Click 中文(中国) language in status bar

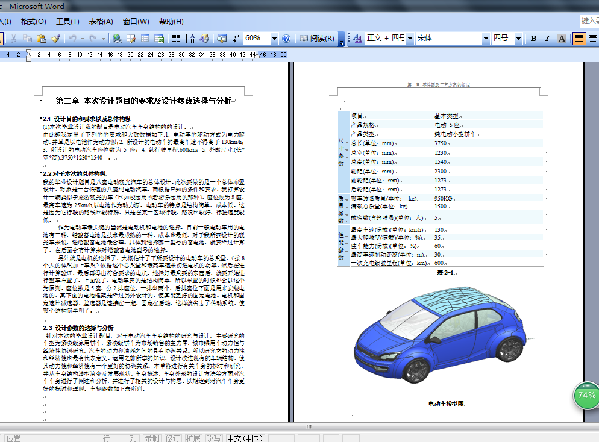[245, 438]
